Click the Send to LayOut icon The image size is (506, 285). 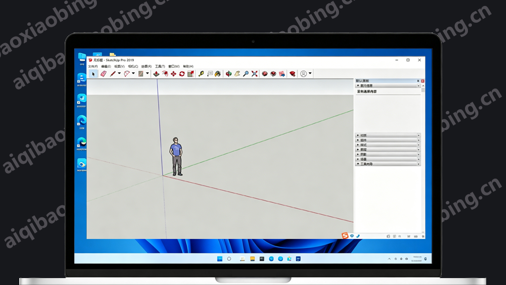[282, 74]
